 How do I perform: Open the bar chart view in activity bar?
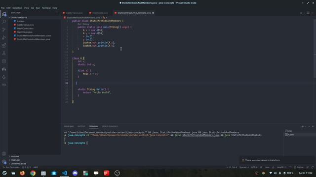(x=4, y=69)
